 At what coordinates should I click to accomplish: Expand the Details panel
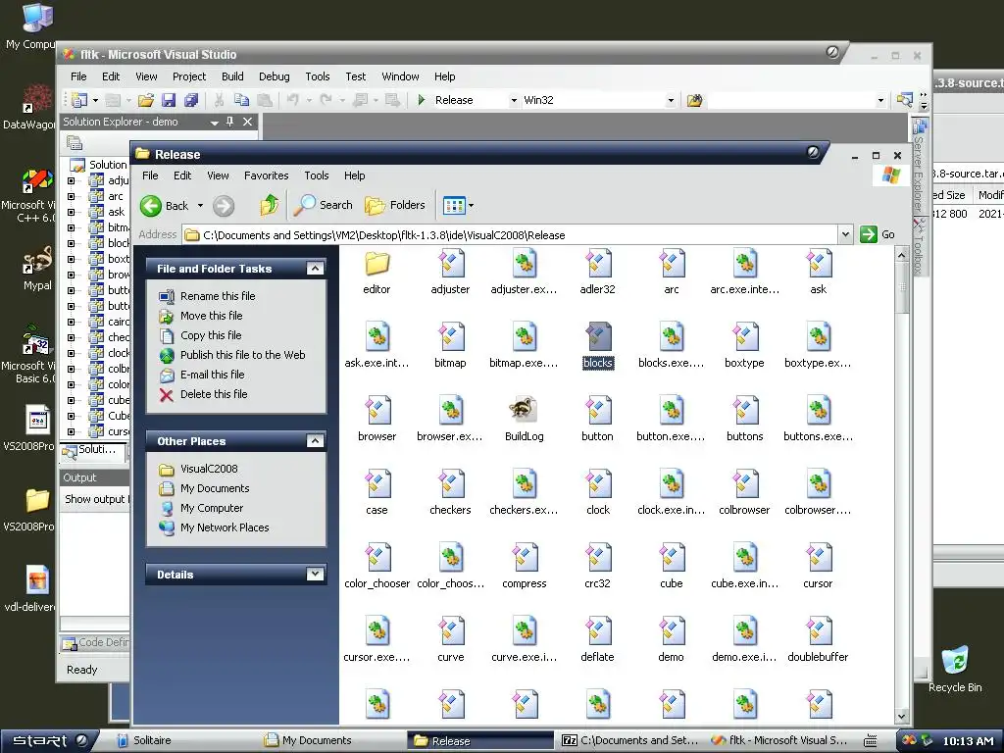315,574
